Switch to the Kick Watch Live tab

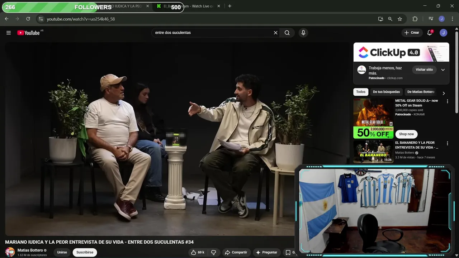189,6
